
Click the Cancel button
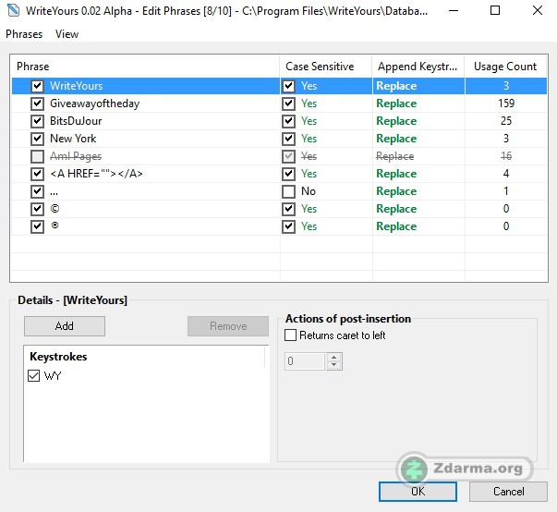508,492
